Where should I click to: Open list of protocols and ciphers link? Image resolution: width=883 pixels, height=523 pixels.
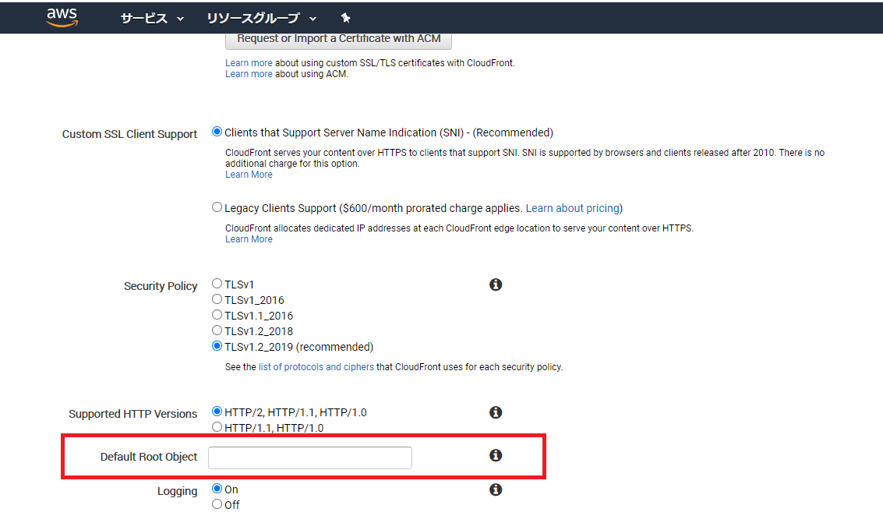click(316, 367)
